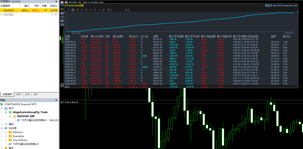303x149 pixels.
Task: Switch to the 报价 tab under market watch
Action: click(36, 94)
